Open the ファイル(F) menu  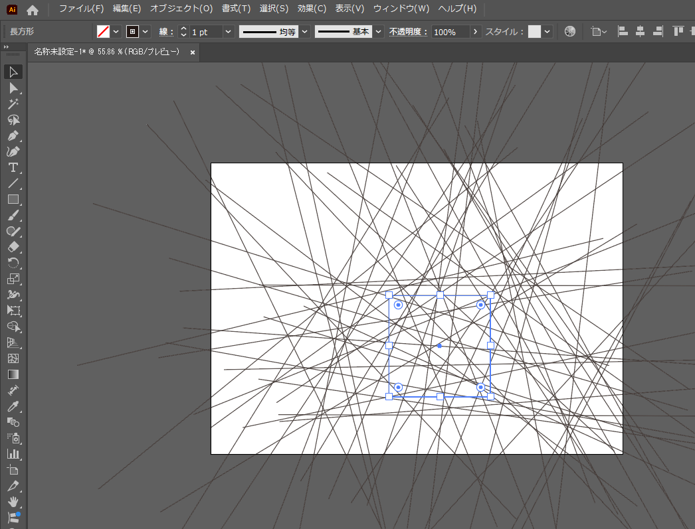point(81,9)
